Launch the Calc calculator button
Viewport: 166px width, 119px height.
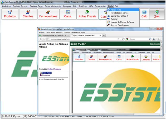[x=144, y=14]
